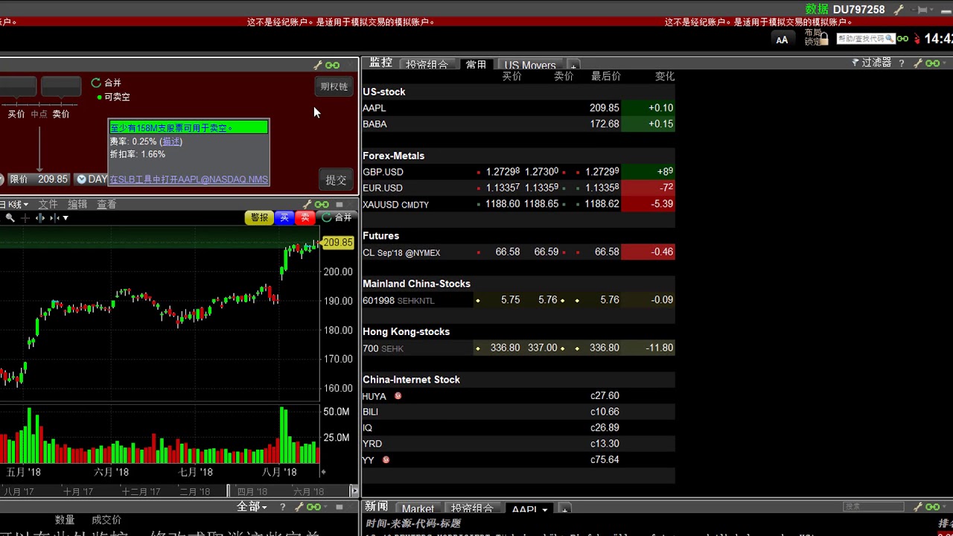Click the news panel wrench settings icon
The height and width of the screenshot is (536, 953).
(918, 507)
